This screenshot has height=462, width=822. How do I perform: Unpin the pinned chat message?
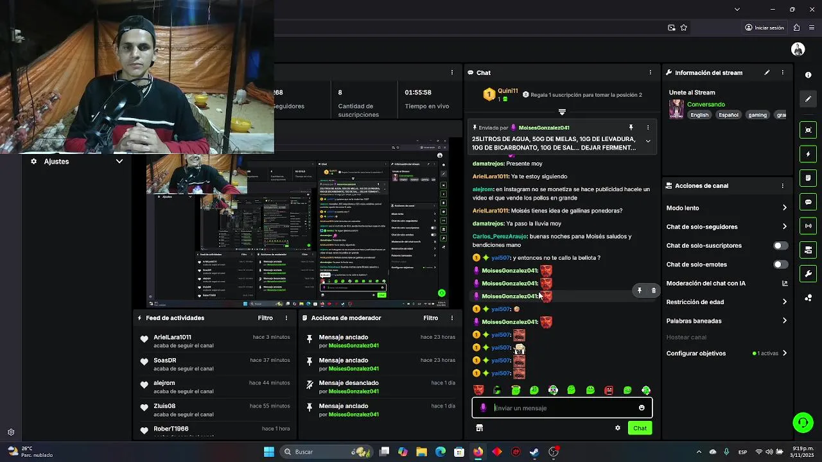click(631, 128)
